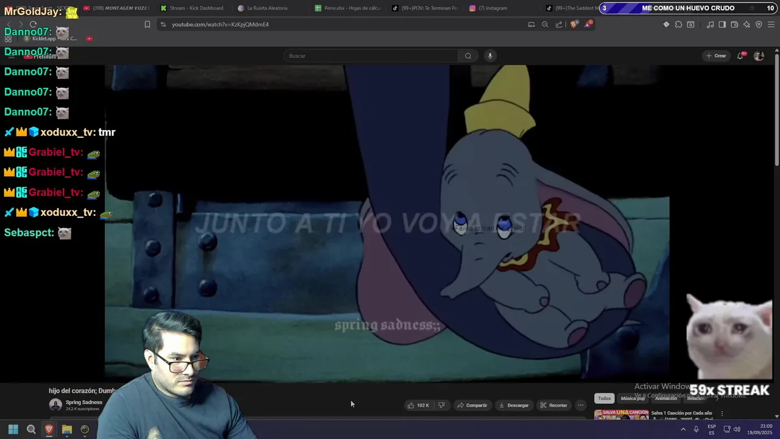Screen dimensions: 780x439
Task: Open ESP ES language switcher
Action: click(712, 429)
